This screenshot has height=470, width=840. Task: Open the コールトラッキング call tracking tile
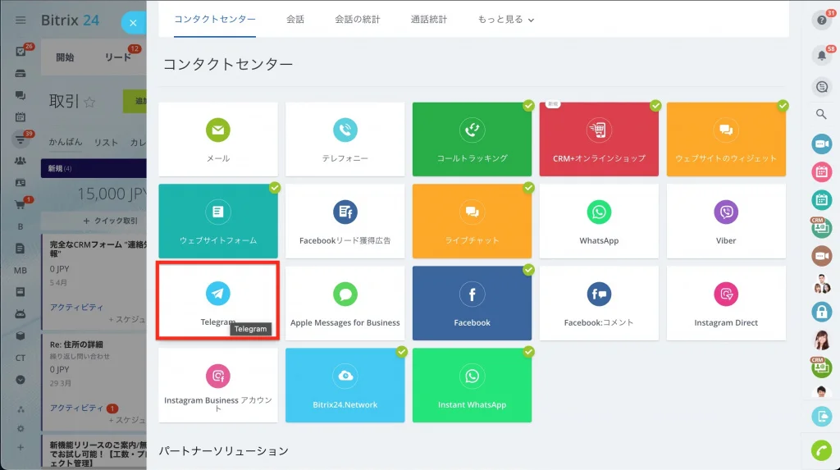point(472,139)
